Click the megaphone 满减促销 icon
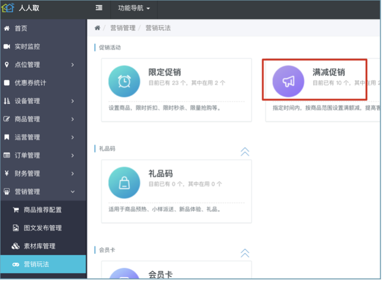This screenshot has width=384, height=282. [288, 81]
